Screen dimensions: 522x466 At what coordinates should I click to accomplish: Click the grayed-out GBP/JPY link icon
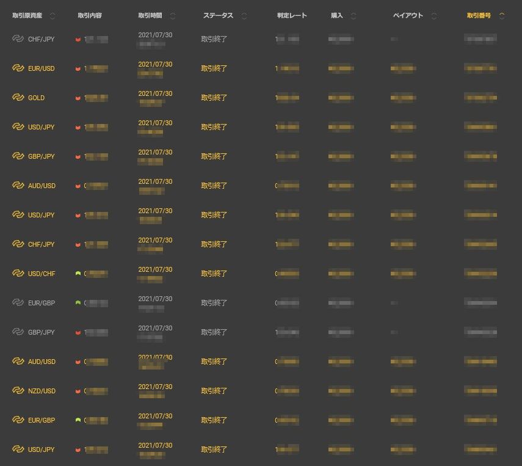[18, 332]
